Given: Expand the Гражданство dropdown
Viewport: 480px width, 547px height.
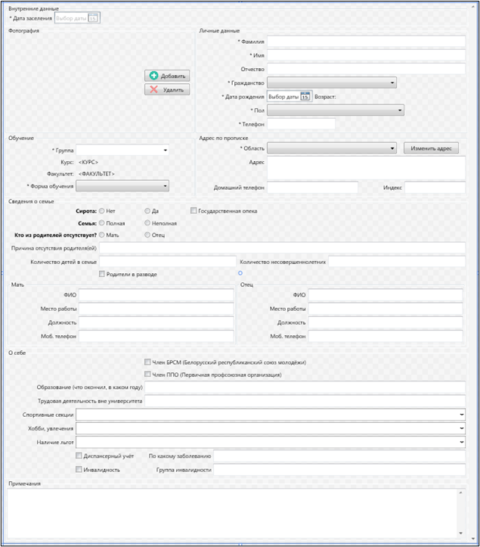Looking at the screenshot, I should 393,82.
